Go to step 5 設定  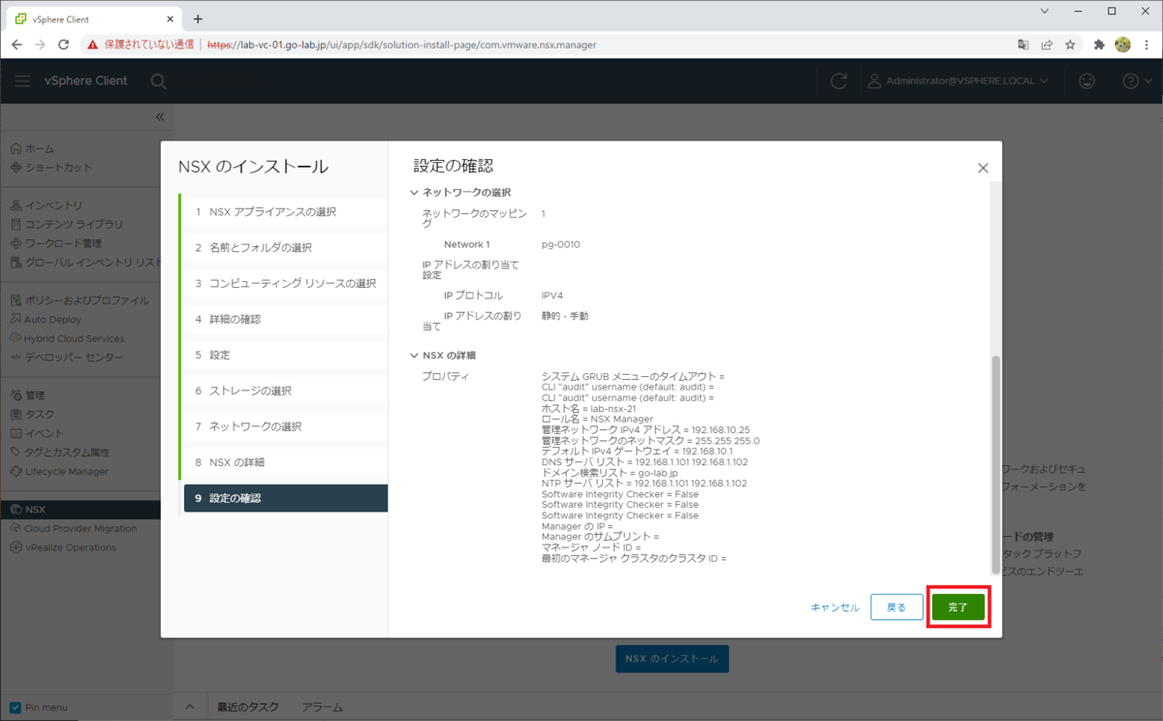point(284,355)
